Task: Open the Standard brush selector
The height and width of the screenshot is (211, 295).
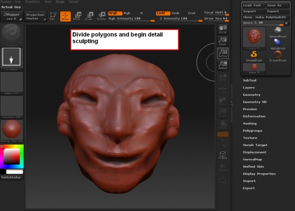Action: 12,35
